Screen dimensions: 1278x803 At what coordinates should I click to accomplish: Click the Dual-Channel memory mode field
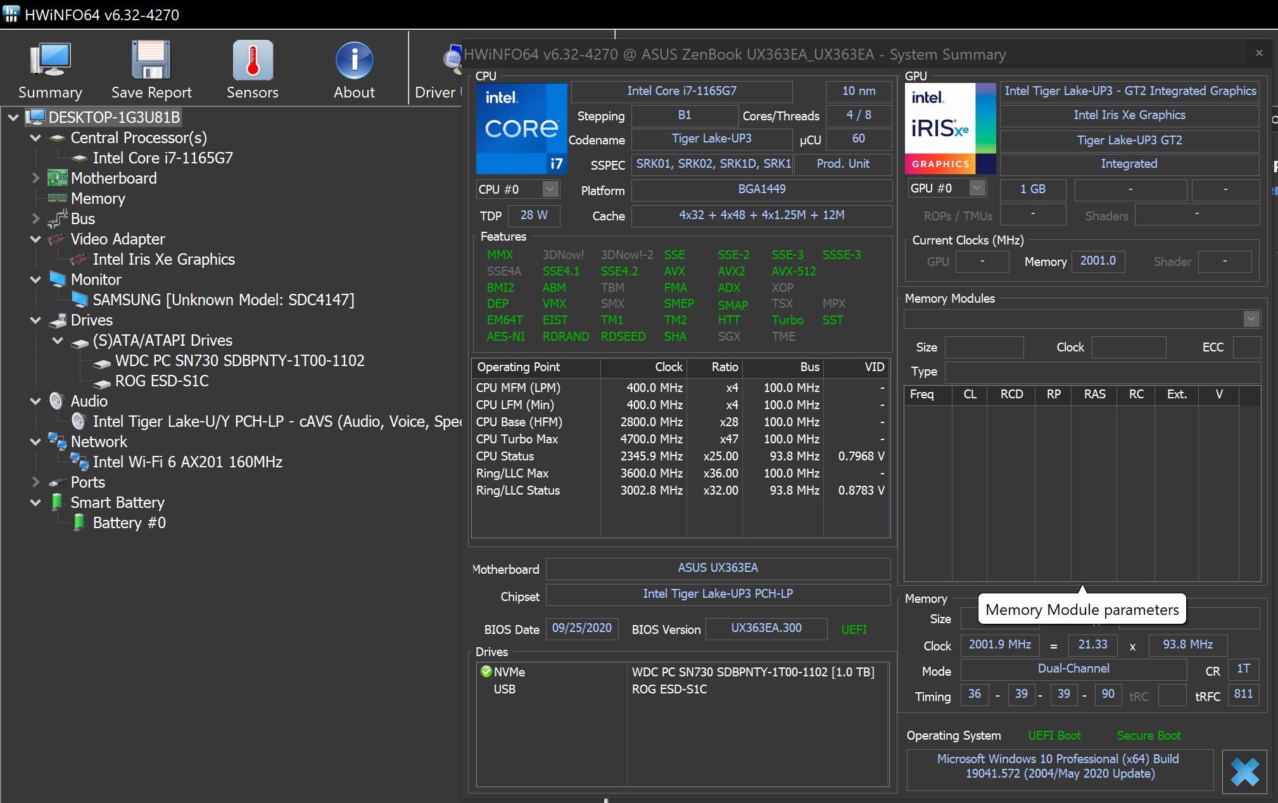click(x=1073, y=669)
